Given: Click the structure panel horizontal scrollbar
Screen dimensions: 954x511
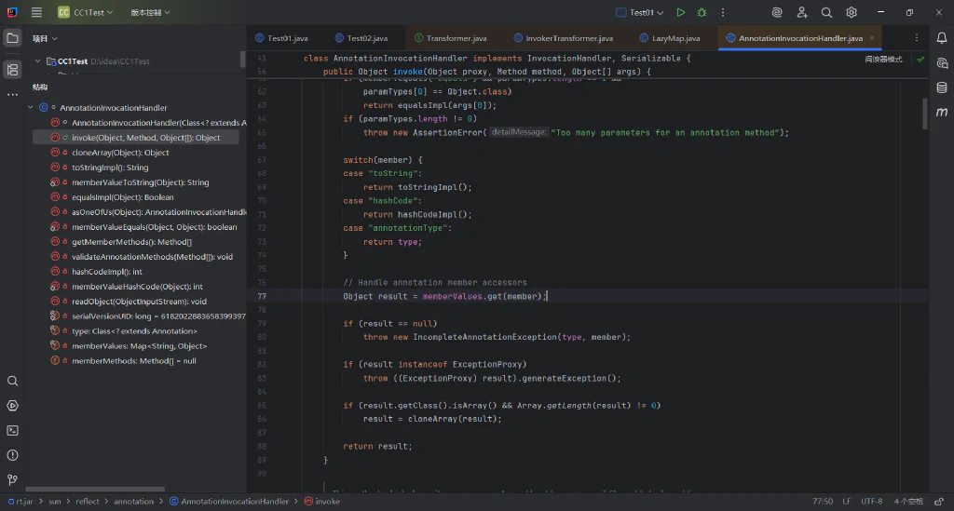Looking at the screenshot, I should [95, 489].
